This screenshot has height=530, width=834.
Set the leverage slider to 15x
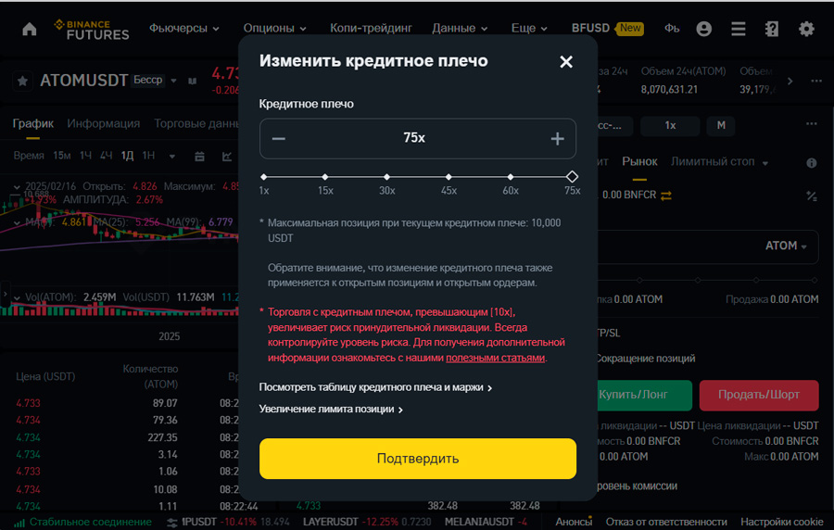click(x=325, y=176)
